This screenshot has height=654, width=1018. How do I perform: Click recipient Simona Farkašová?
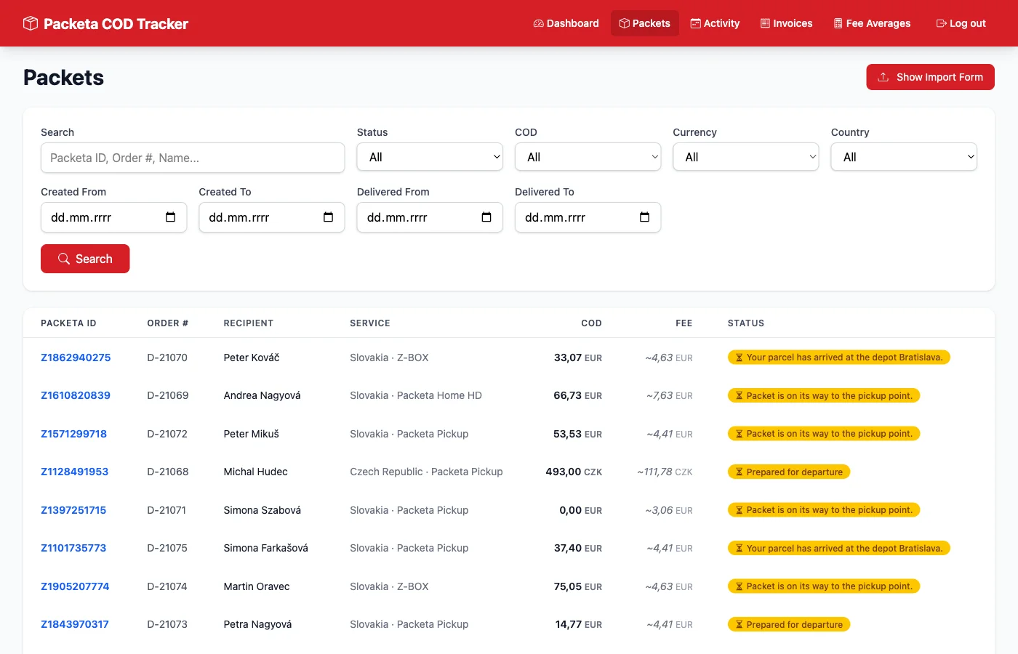click(x=265, y=548)
